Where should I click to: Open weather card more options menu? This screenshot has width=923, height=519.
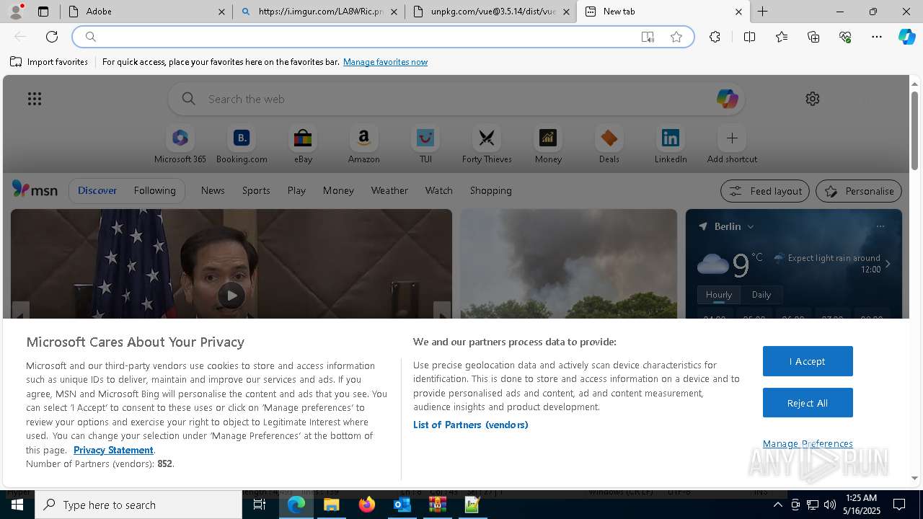pyautogui.click(x=880, y=226)
